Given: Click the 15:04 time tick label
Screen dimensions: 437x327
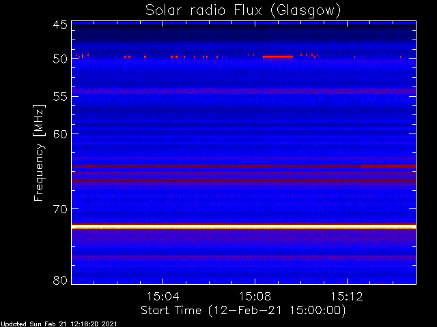Looking at the screenshot, I should 163,296.
